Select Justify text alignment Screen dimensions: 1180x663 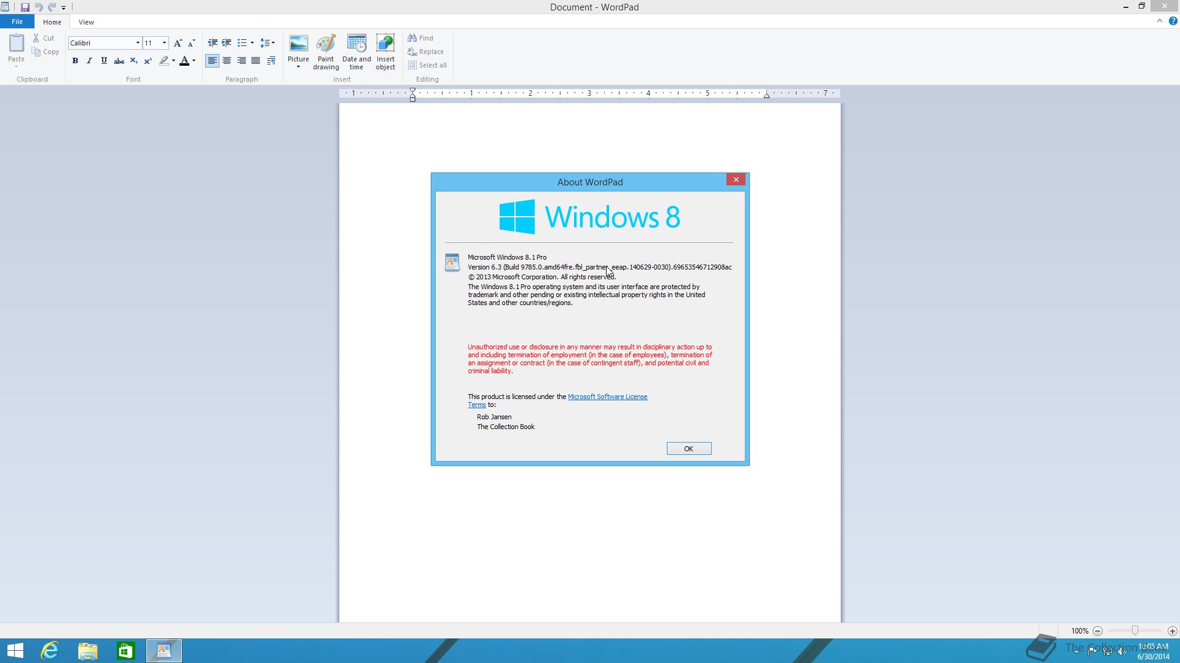click(256, 61)
